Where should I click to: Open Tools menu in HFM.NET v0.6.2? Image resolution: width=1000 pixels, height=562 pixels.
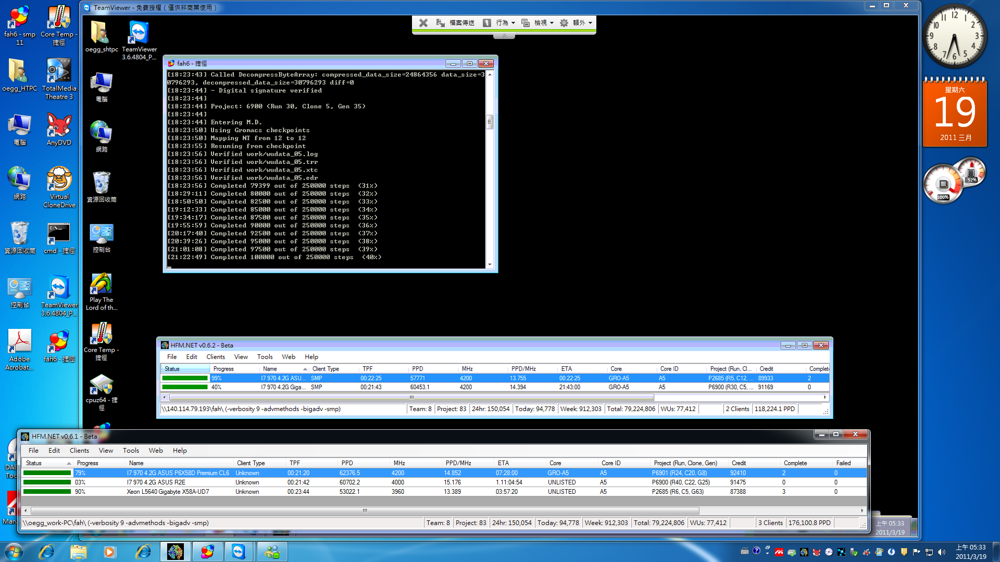coord(265,357)
